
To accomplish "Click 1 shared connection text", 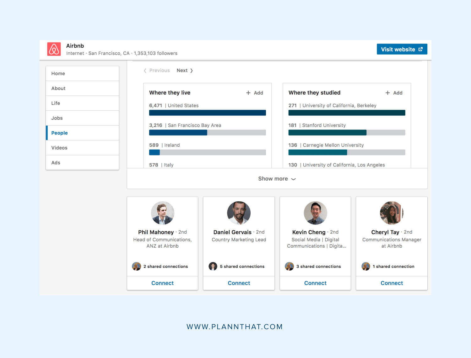I will [393, 266].
